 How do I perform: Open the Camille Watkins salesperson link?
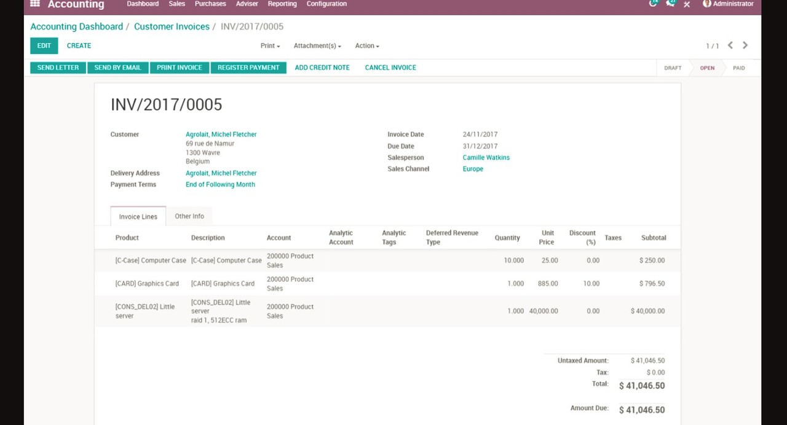coord(486,158)
